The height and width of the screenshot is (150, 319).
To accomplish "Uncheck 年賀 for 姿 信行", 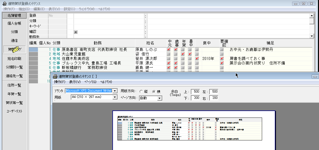I will [183, 54].
